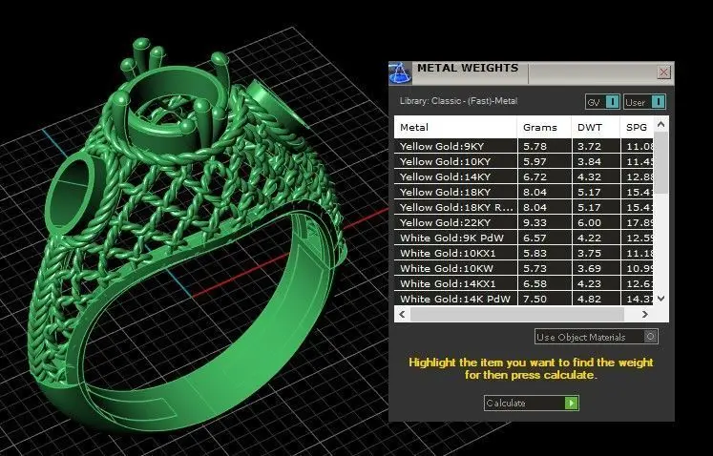Select the White Gold:14K PdW row

[524, 299]
